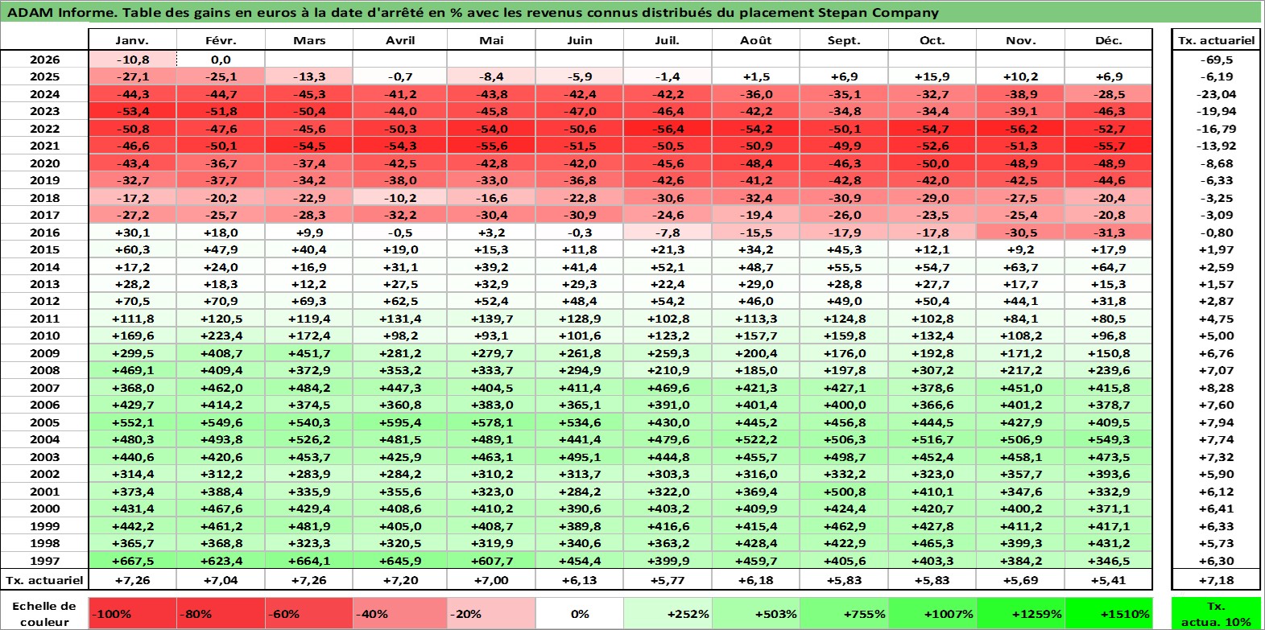Click the 2020 Oct. cell '-50,0'

point(932,163)
